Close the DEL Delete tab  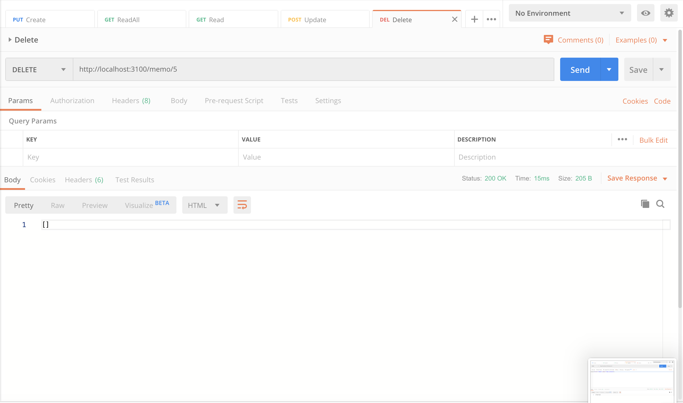click(454, 20)
